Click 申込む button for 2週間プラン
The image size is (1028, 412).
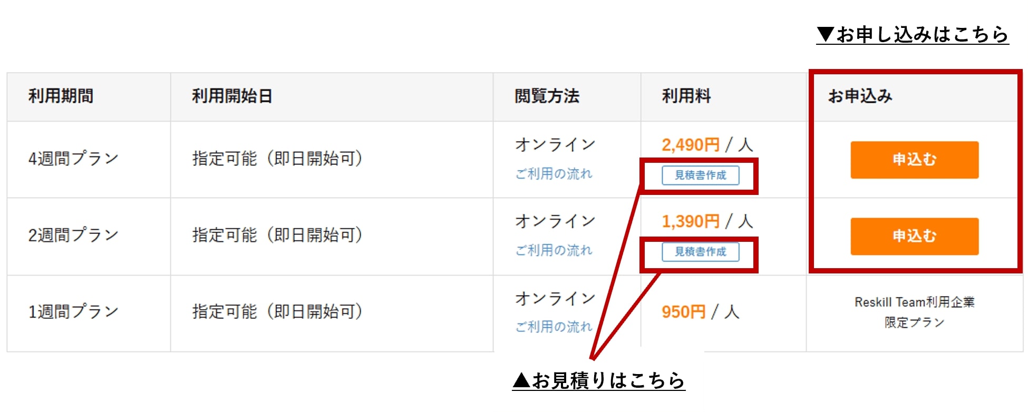[x=914, y=236]
